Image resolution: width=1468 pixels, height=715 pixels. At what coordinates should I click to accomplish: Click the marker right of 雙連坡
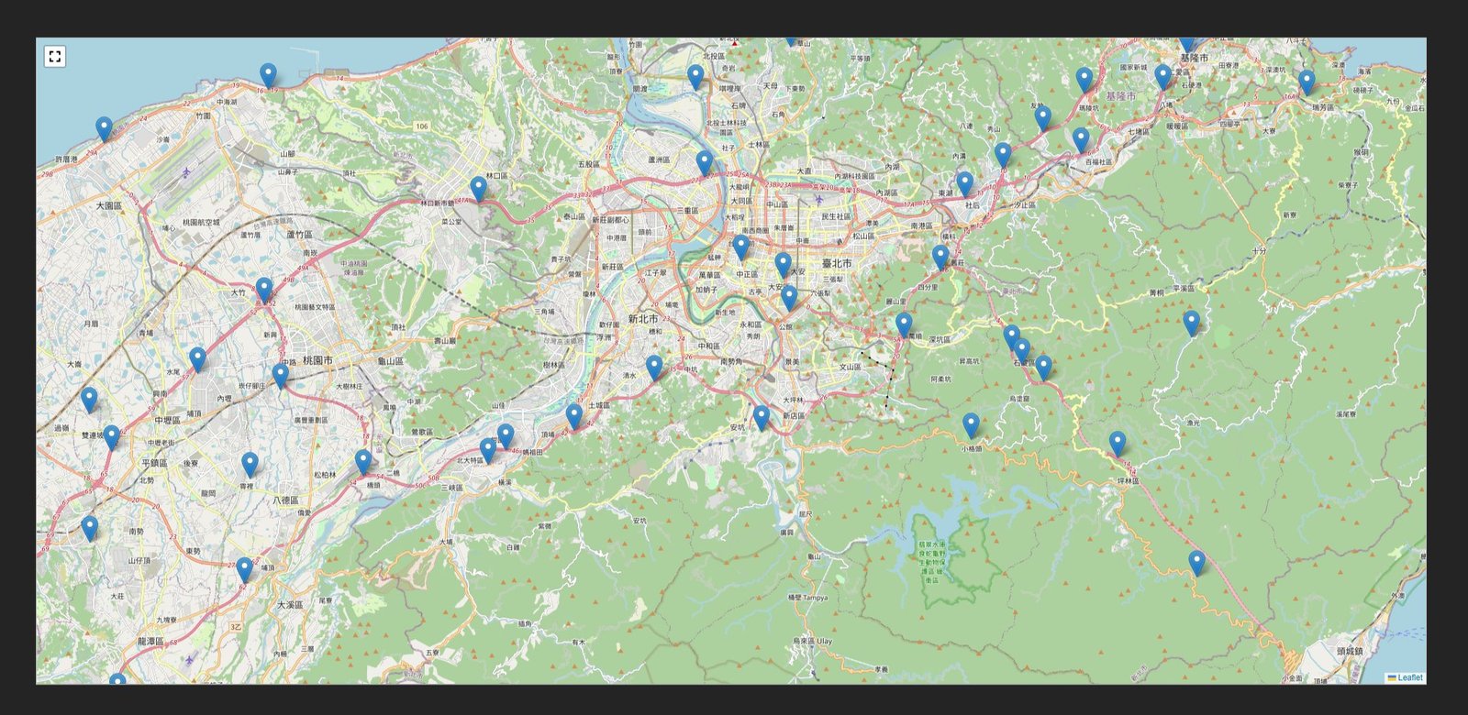pos(111,438)
